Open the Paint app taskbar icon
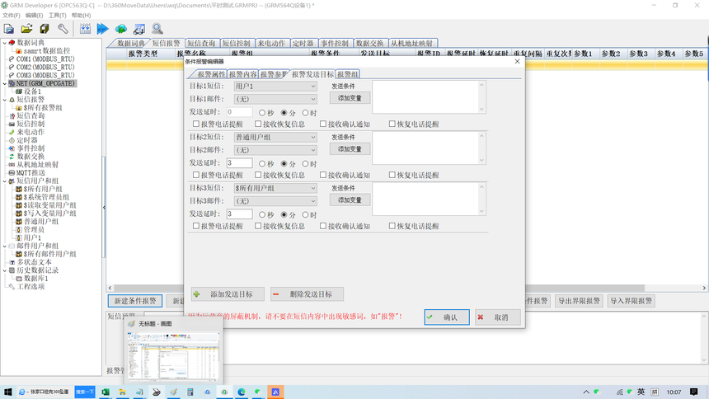The image size is (709, 399). click(173, 392)
